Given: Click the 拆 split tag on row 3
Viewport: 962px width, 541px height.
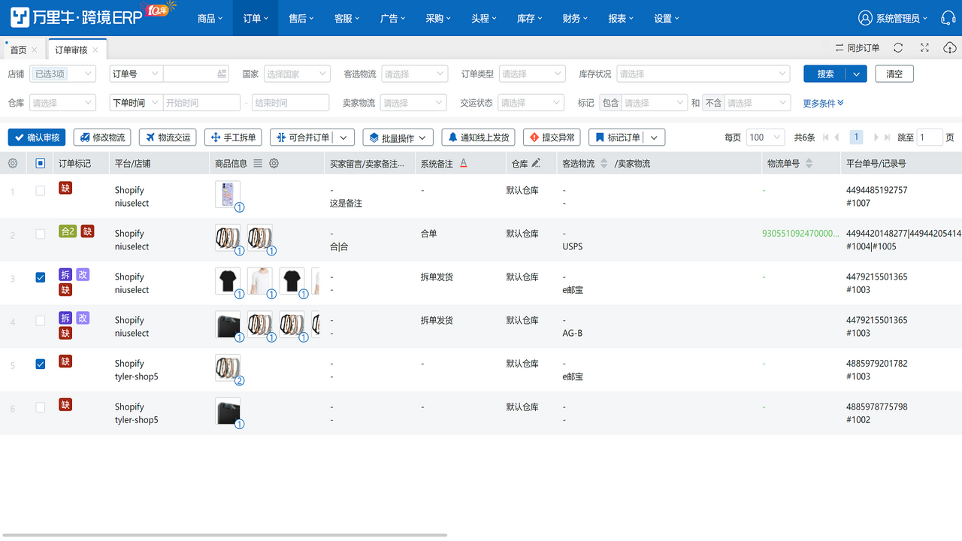Looking at the screenshot, I should pyautogui.click(x=65, y=275).
